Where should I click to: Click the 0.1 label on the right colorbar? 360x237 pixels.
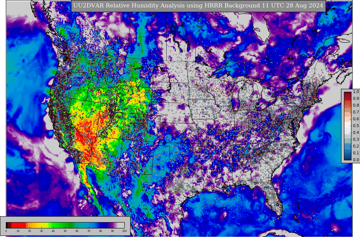pyautogui.click(x=356, y=153)
